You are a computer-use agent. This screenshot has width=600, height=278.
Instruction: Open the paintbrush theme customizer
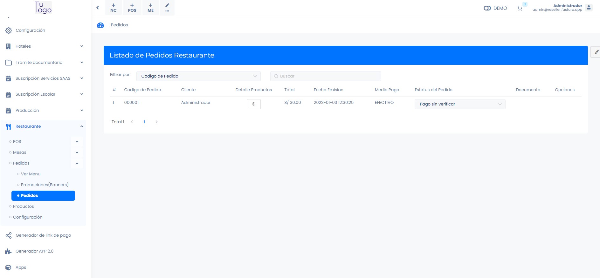[x=596, y=52]
